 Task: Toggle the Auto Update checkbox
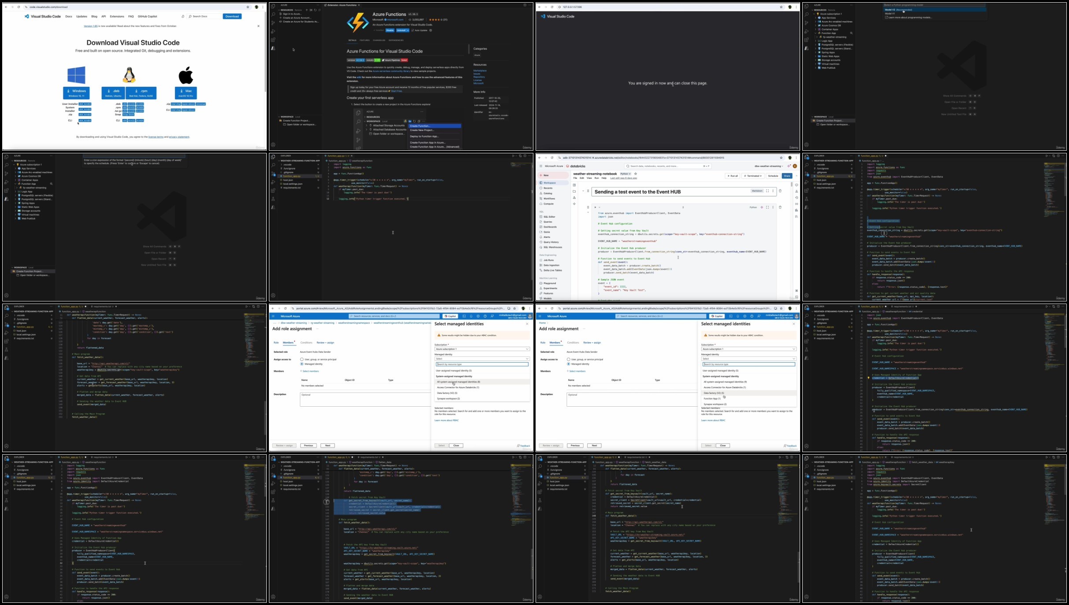coord(413,30)
